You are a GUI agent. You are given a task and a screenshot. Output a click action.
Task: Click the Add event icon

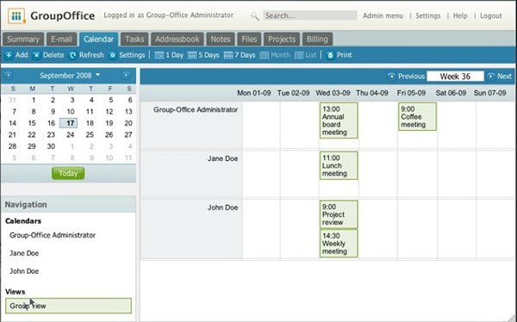click(x=9, y=55)
